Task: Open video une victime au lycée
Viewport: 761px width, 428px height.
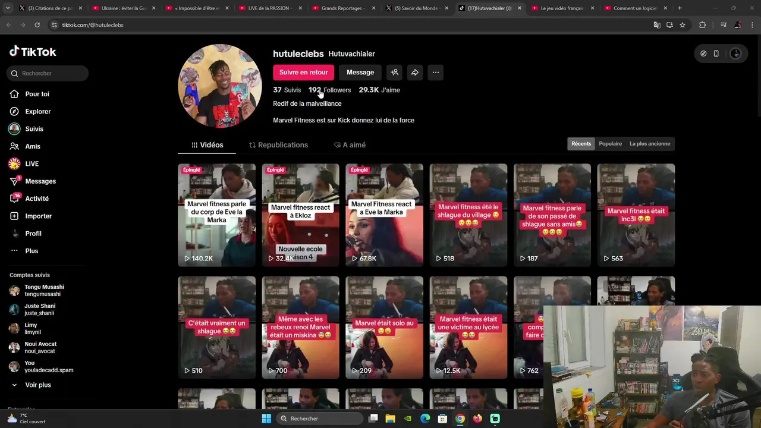Action: tap(468, 328)
